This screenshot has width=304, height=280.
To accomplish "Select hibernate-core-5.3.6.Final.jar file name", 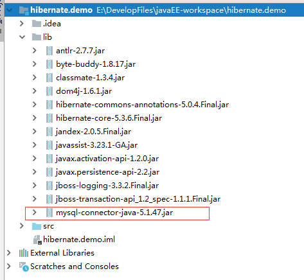I will point(109,118).
